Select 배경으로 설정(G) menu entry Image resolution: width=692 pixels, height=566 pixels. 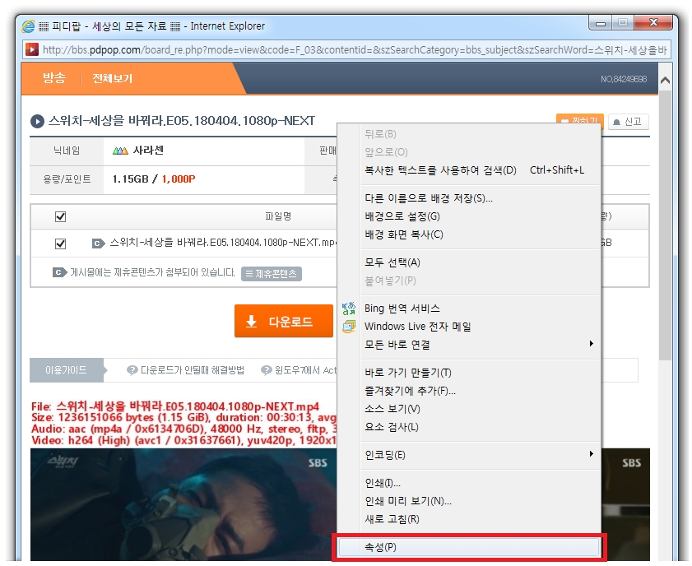481,216
